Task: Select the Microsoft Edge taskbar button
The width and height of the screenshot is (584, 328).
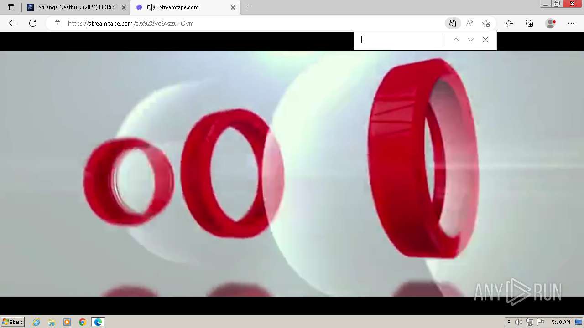Action: click(x=98, y=322)
